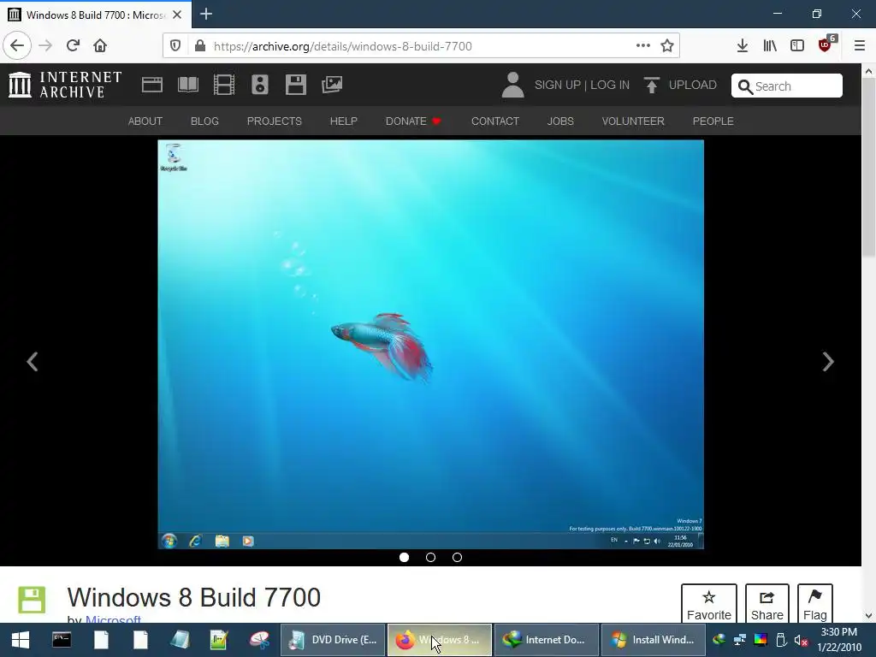Open the Firefox library icon
The width and height of the screenshot is (876, 657).
(770, 46)
